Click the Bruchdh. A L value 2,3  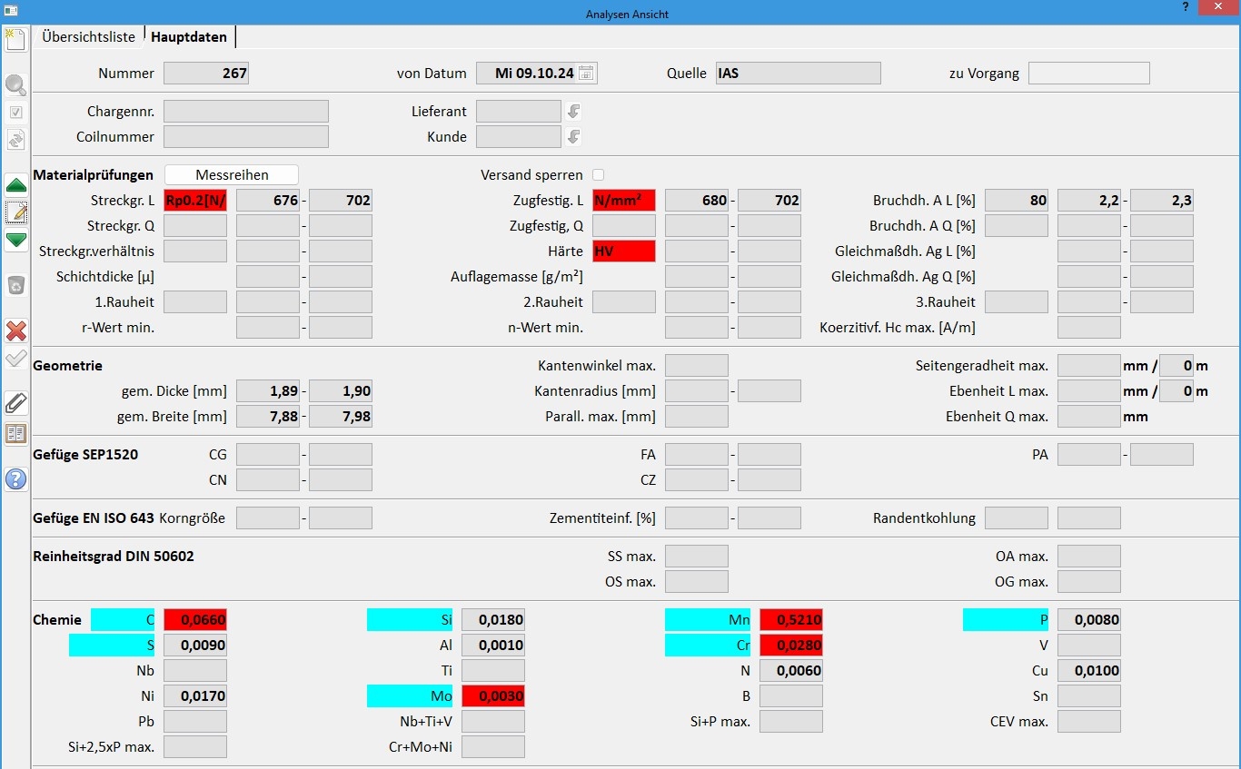click(x=1162, y=201)
